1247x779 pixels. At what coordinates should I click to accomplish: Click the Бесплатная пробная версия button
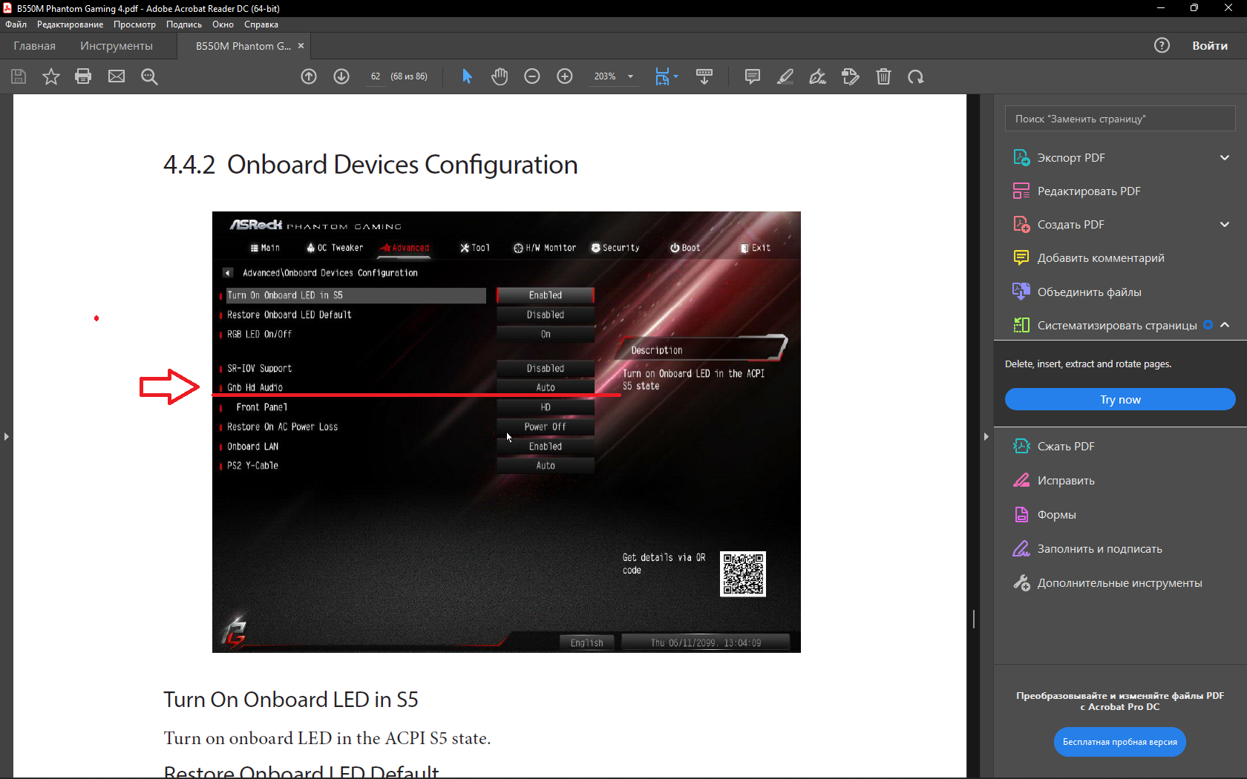[1120, 742]
